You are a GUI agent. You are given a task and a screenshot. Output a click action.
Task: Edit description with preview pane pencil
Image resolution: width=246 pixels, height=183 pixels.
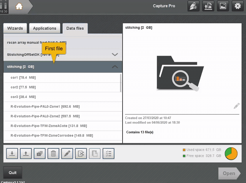236,106
